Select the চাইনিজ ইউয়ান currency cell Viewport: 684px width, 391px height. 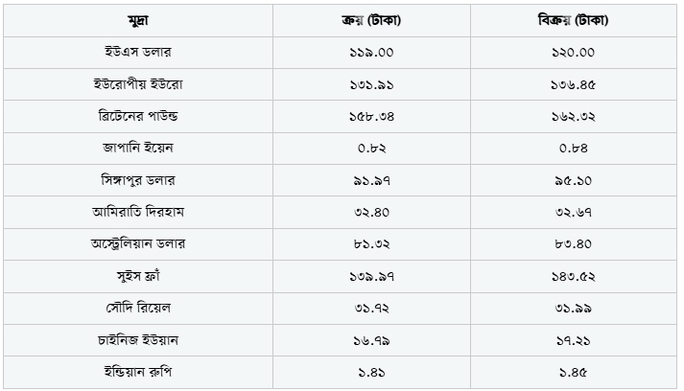tap(138, 340)
